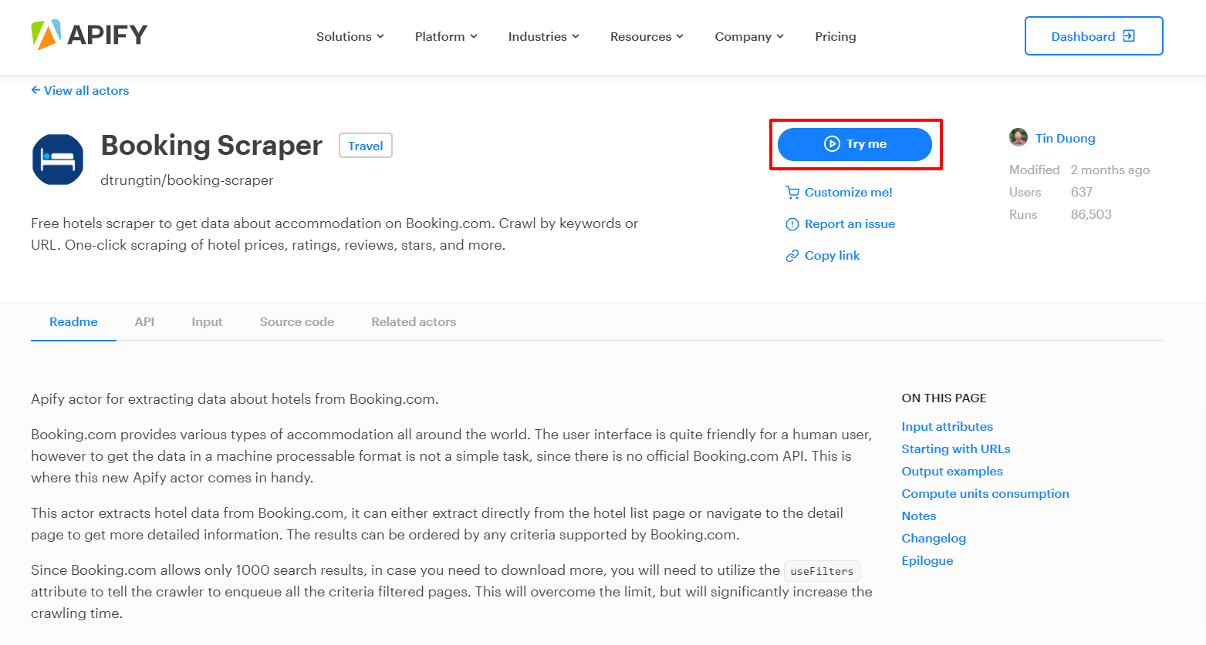Click the Customize me! link
The width and height of the screenshot is (1206, 645).
839,193
